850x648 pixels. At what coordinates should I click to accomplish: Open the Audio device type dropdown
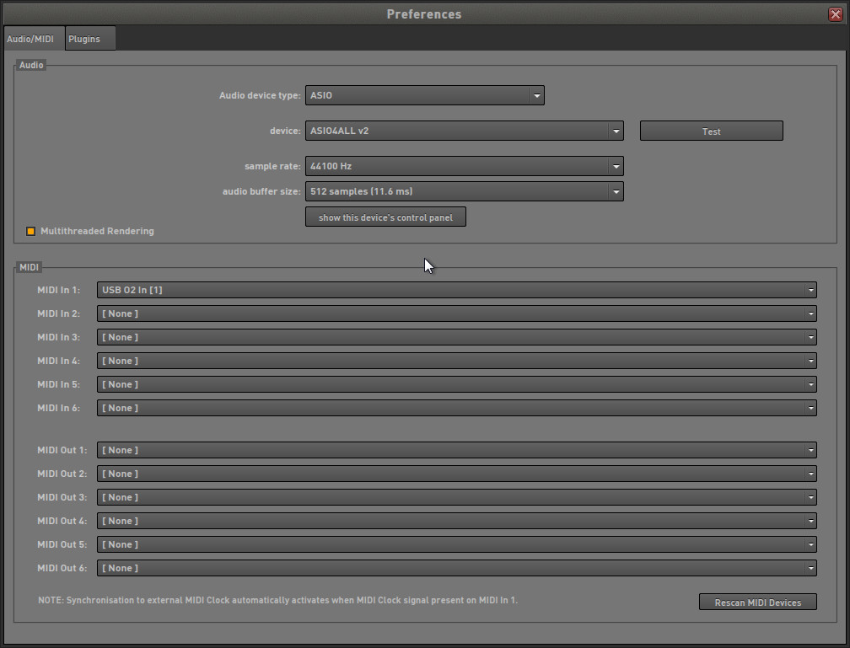(x=424, y=95)
